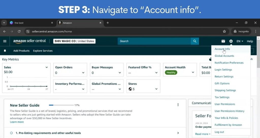Click the bookmark icon beside Add Products
The height and width of the screenshot is (138, 260).
5,51
